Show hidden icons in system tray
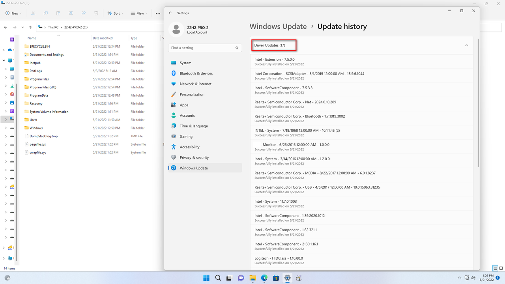 459,278
